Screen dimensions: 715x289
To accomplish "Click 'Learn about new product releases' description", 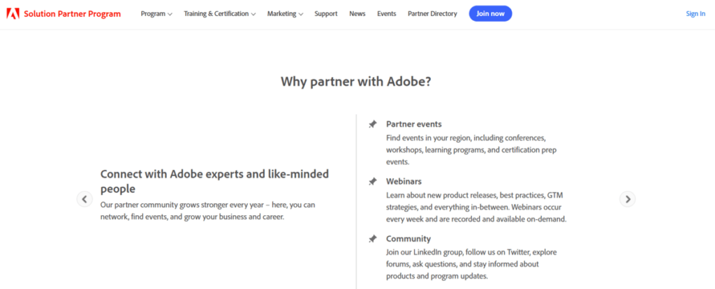I will 476,207.
